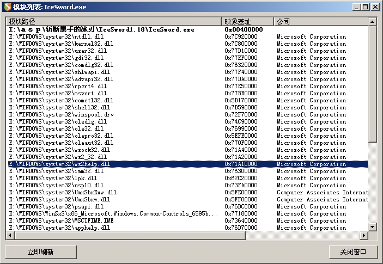Select the msvcrt.dll row
This screenshot has height=264, width=383.
[x=187, y=93]
